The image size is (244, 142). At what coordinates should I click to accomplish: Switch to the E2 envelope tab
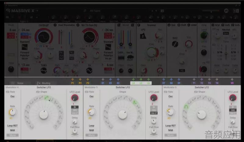click(x=110, y=83)
